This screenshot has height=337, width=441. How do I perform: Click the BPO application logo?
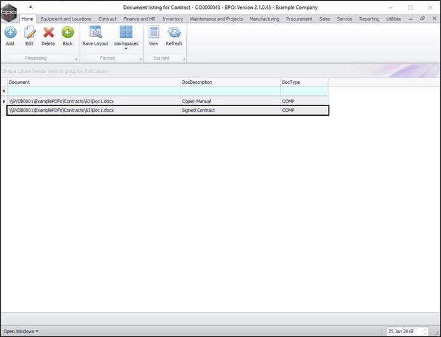point(9,13)
